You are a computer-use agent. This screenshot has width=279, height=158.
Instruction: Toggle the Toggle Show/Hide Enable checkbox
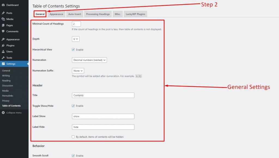(73, 106)
